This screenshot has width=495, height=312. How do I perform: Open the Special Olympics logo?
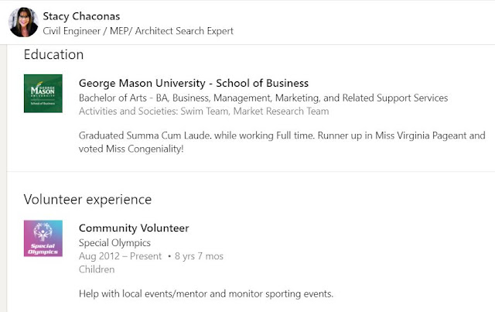(43, 239)
